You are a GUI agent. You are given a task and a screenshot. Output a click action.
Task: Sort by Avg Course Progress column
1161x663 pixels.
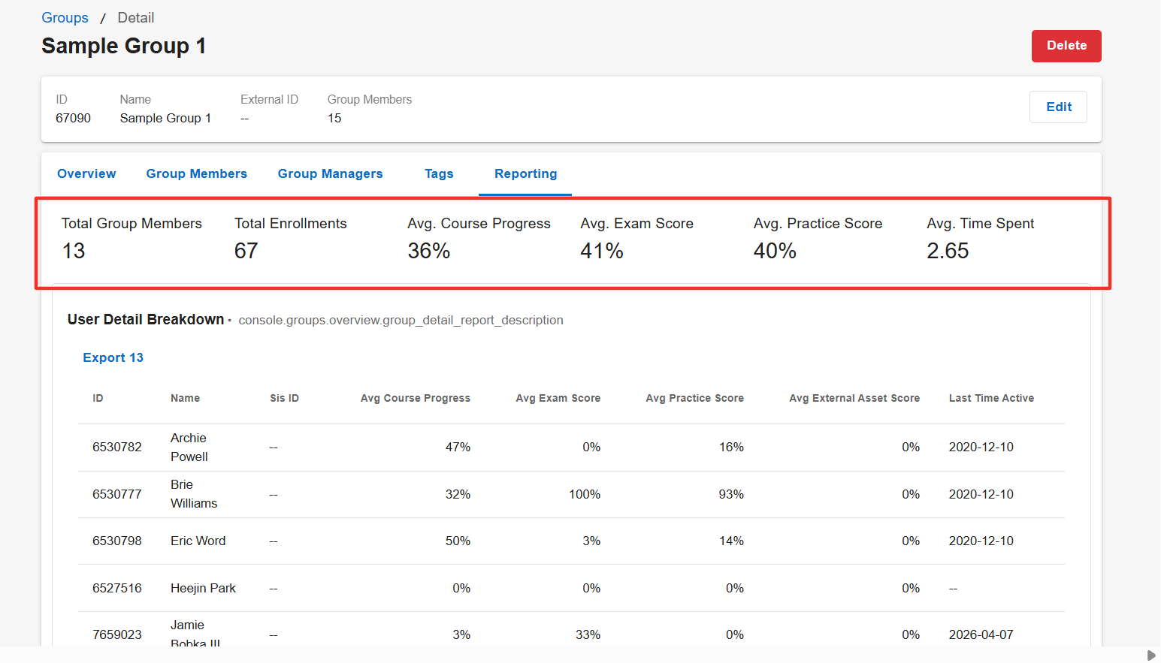[416, 398]
